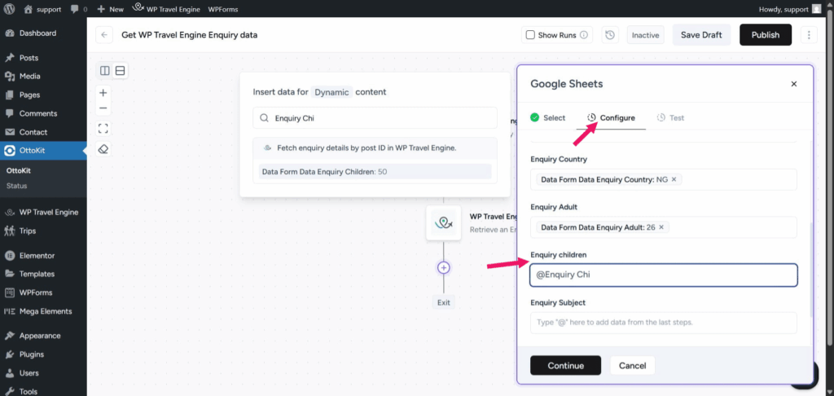Enable the Show Runs checkbox
Screen dimensions: 834x396
529,35
